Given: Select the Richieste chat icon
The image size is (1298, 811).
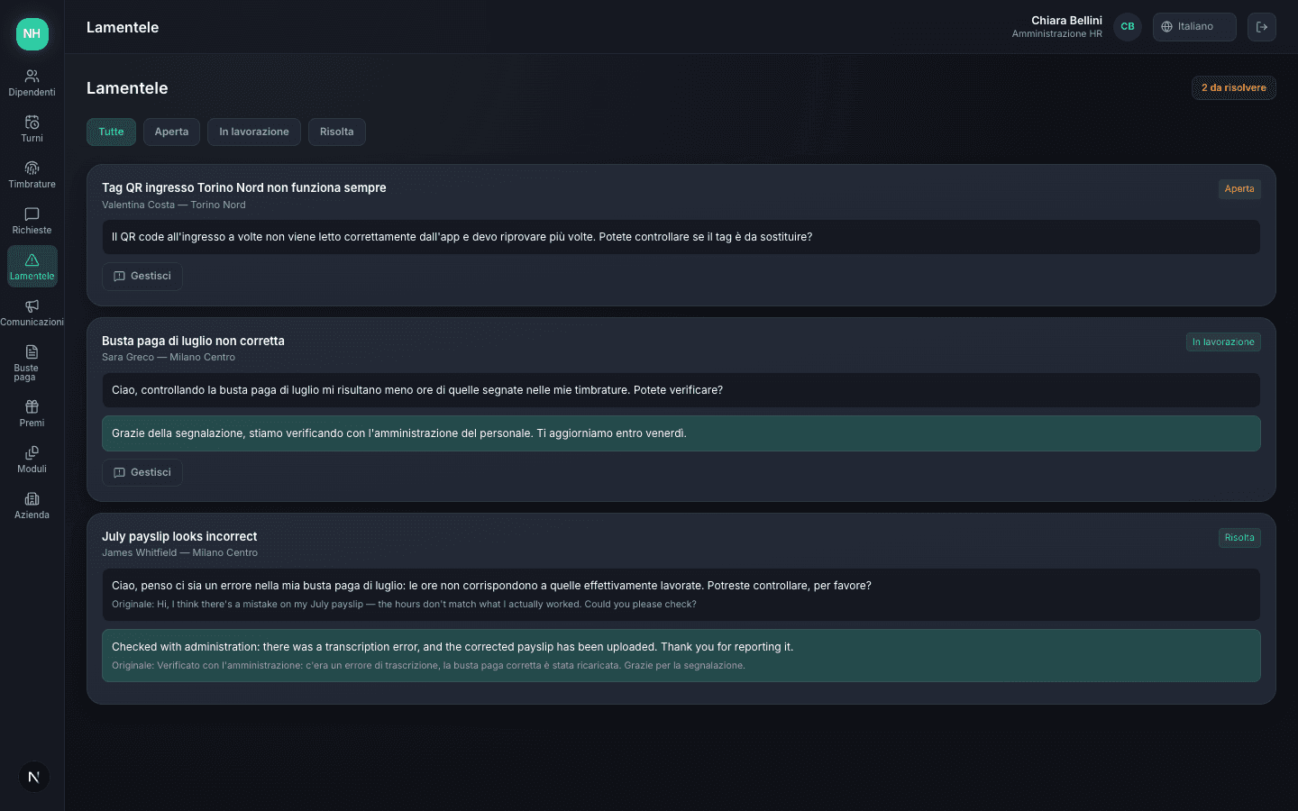Looking at the screenshot, I should coord(32,214).
